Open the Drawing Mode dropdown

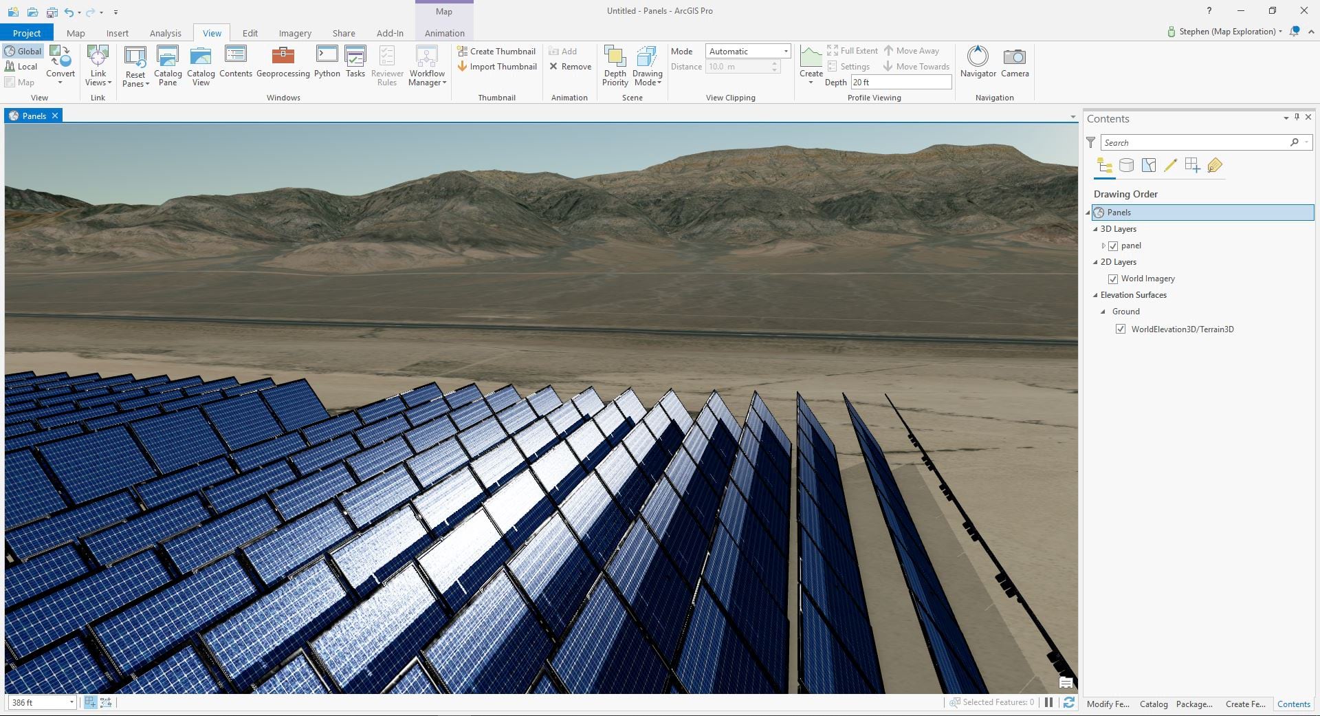coord(648,65)
